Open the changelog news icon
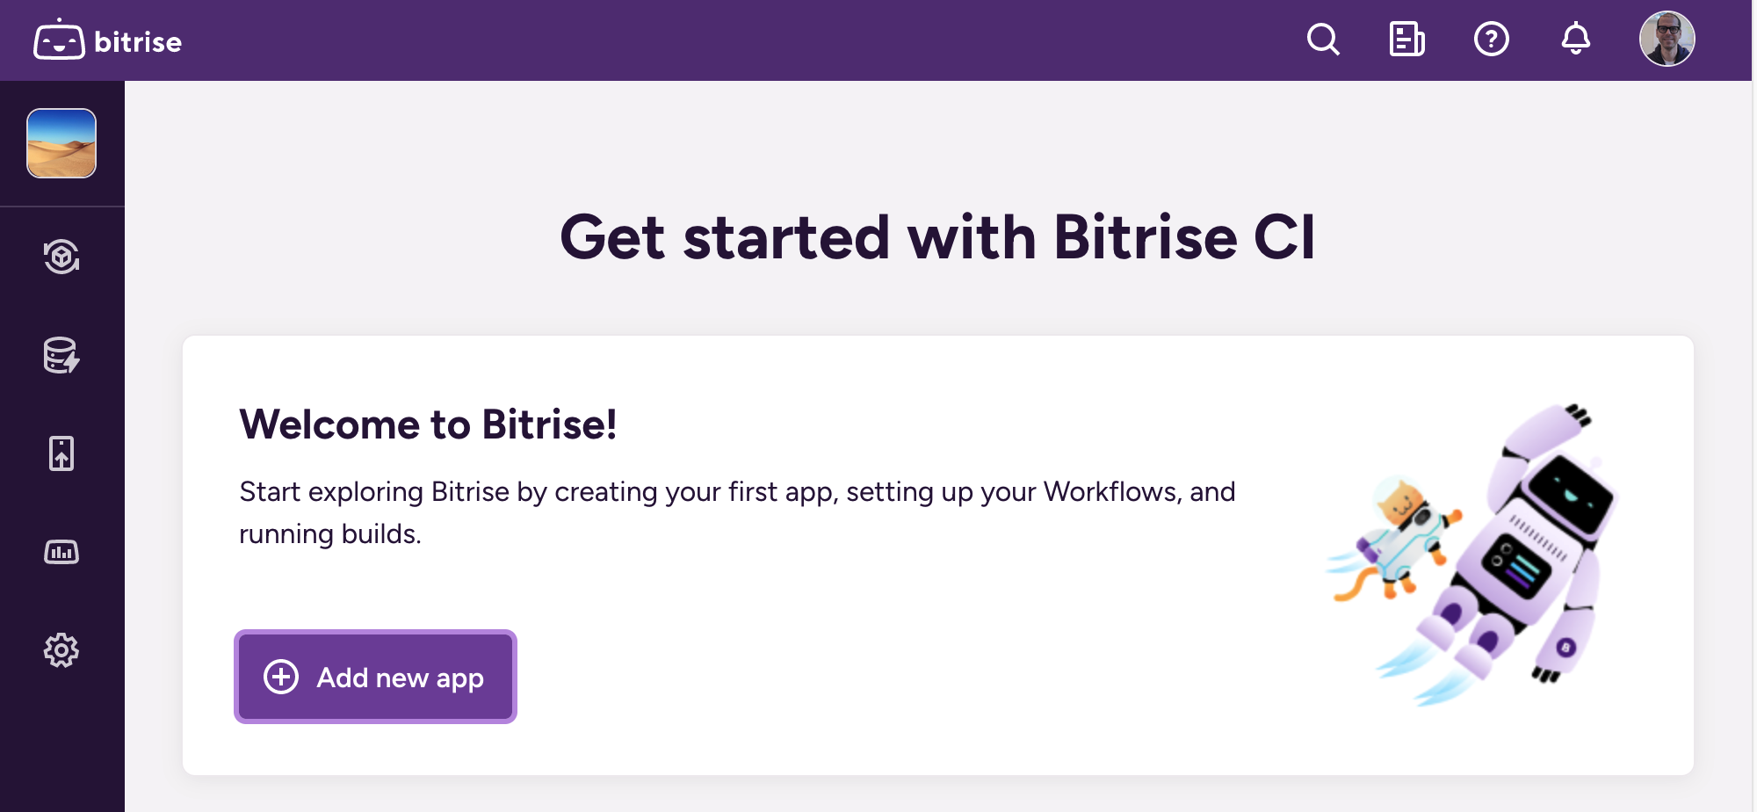 pos(1406,40)
